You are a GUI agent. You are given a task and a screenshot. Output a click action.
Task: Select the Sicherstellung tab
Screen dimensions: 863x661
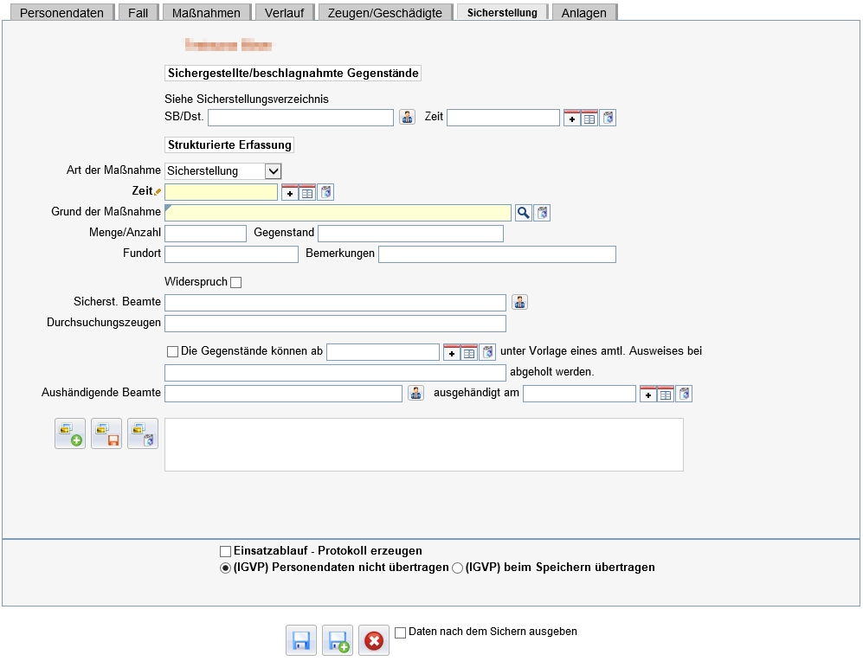pyautogui.click(x=503, y=12)
